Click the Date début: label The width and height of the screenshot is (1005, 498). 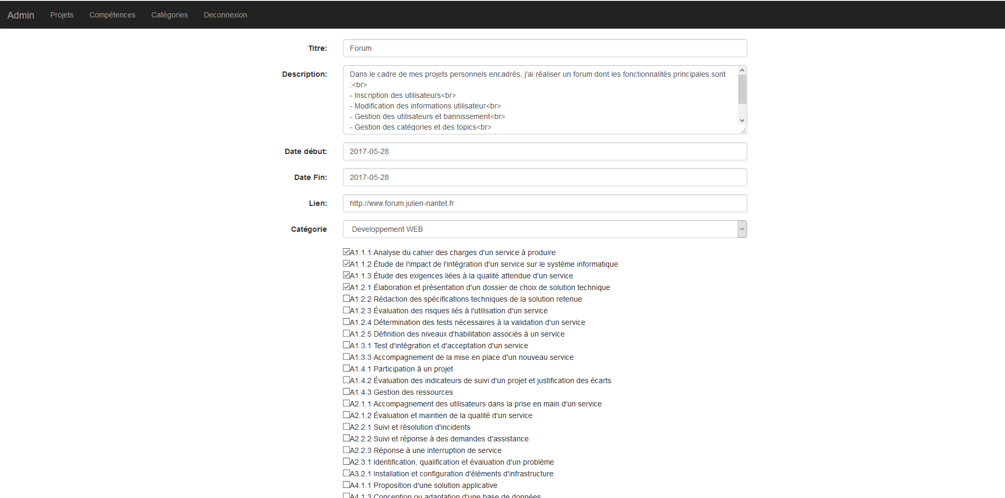click(x=306, y=151)
